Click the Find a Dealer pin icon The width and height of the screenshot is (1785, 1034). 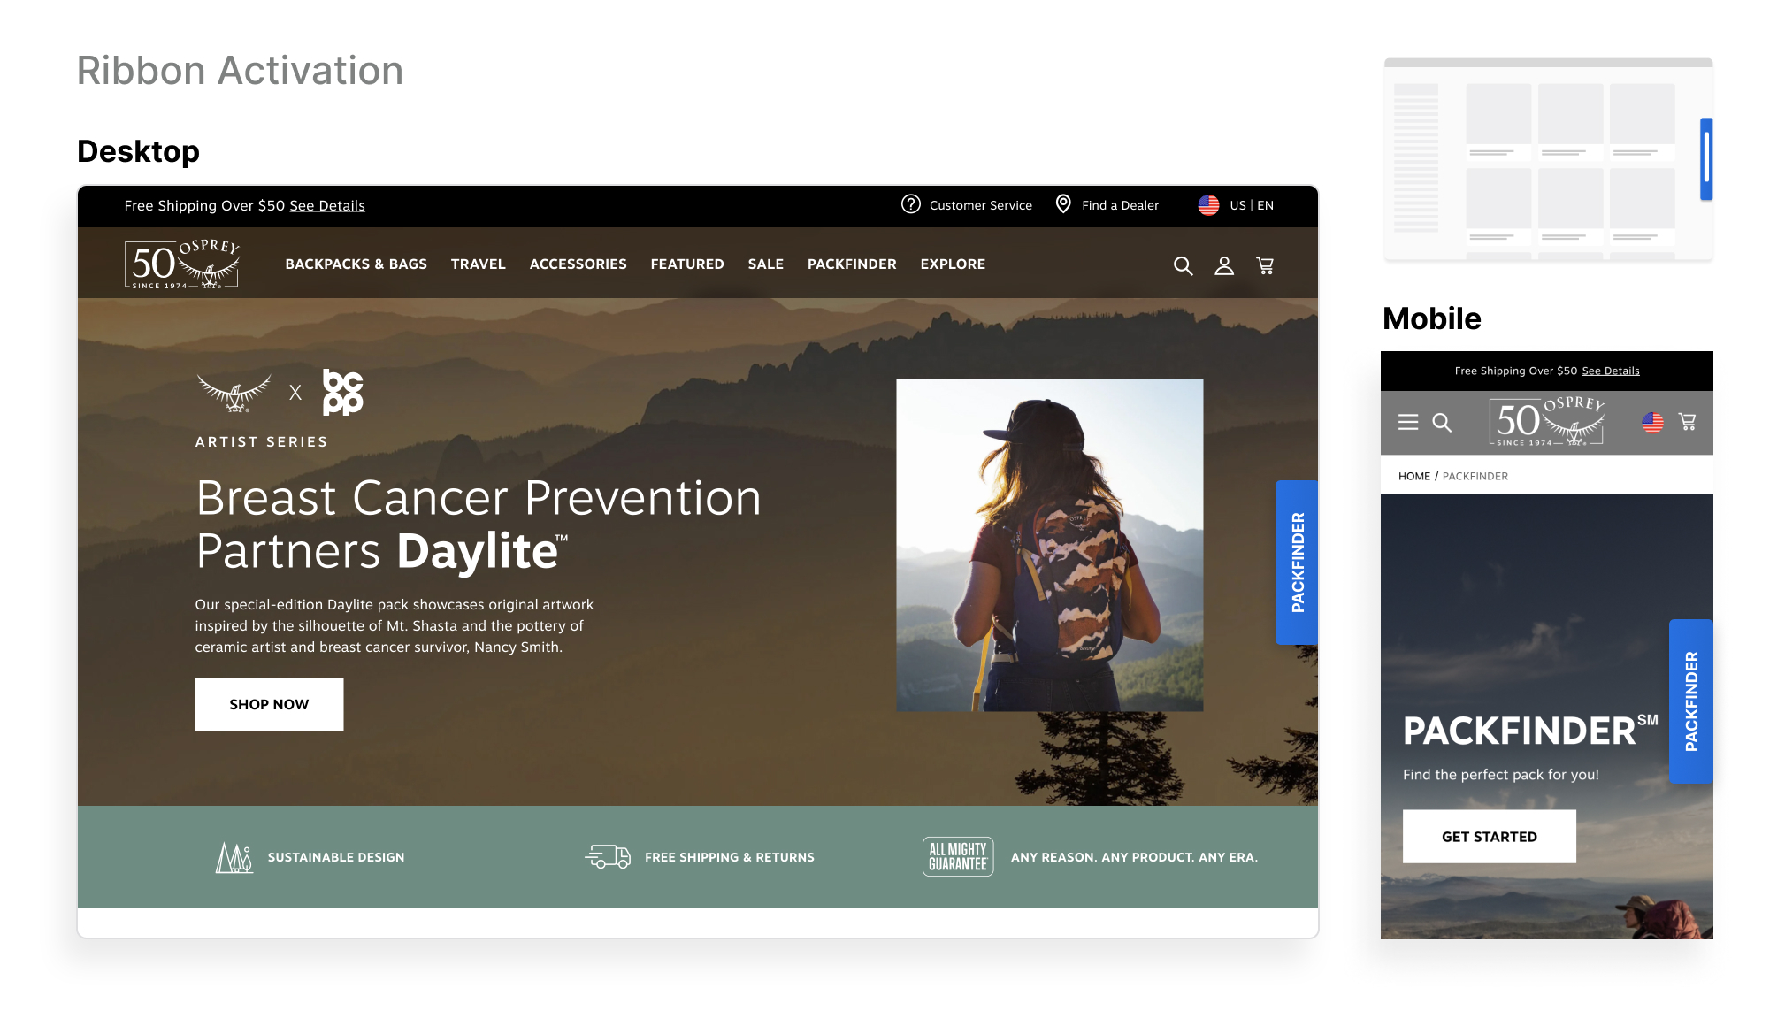(x=1063, y=204)
